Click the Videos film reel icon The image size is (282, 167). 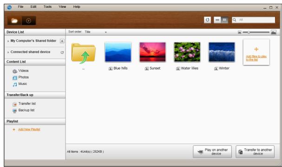coord(15,71)
